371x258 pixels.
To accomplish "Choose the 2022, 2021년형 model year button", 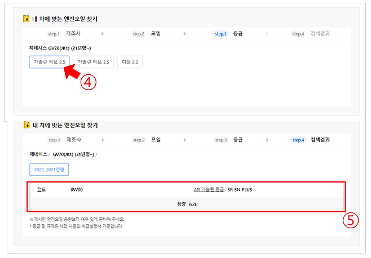I will [x=49, y=170].
